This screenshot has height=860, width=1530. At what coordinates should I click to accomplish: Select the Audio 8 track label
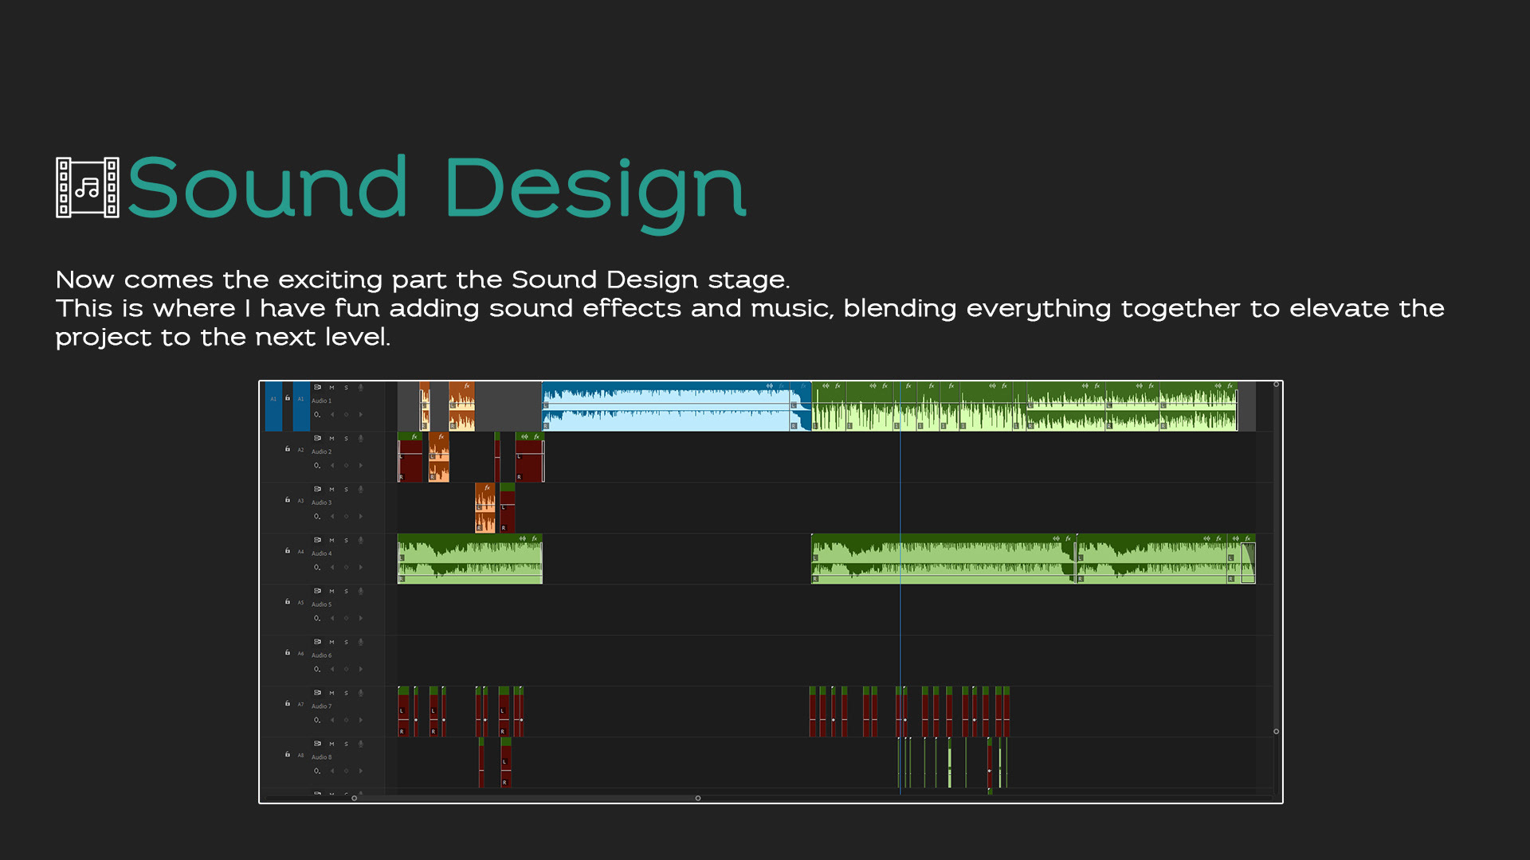[x=321, y=757]
